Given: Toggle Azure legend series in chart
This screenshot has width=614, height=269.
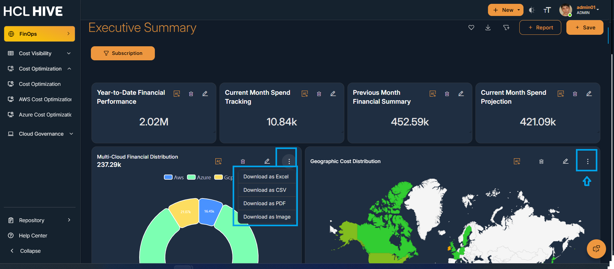Looking at the screenshot, I should coord(199,177).
